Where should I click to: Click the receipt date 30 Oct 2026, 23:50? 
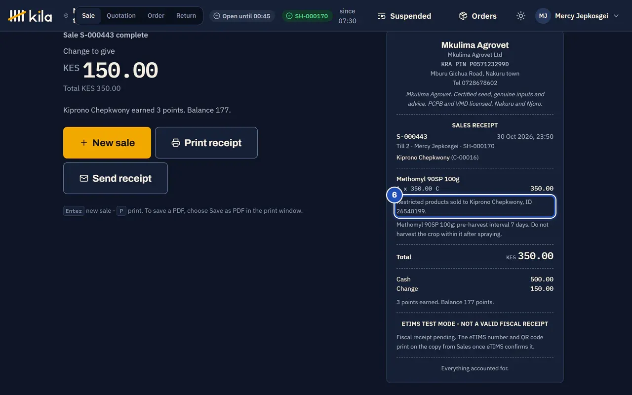(525, 136)
